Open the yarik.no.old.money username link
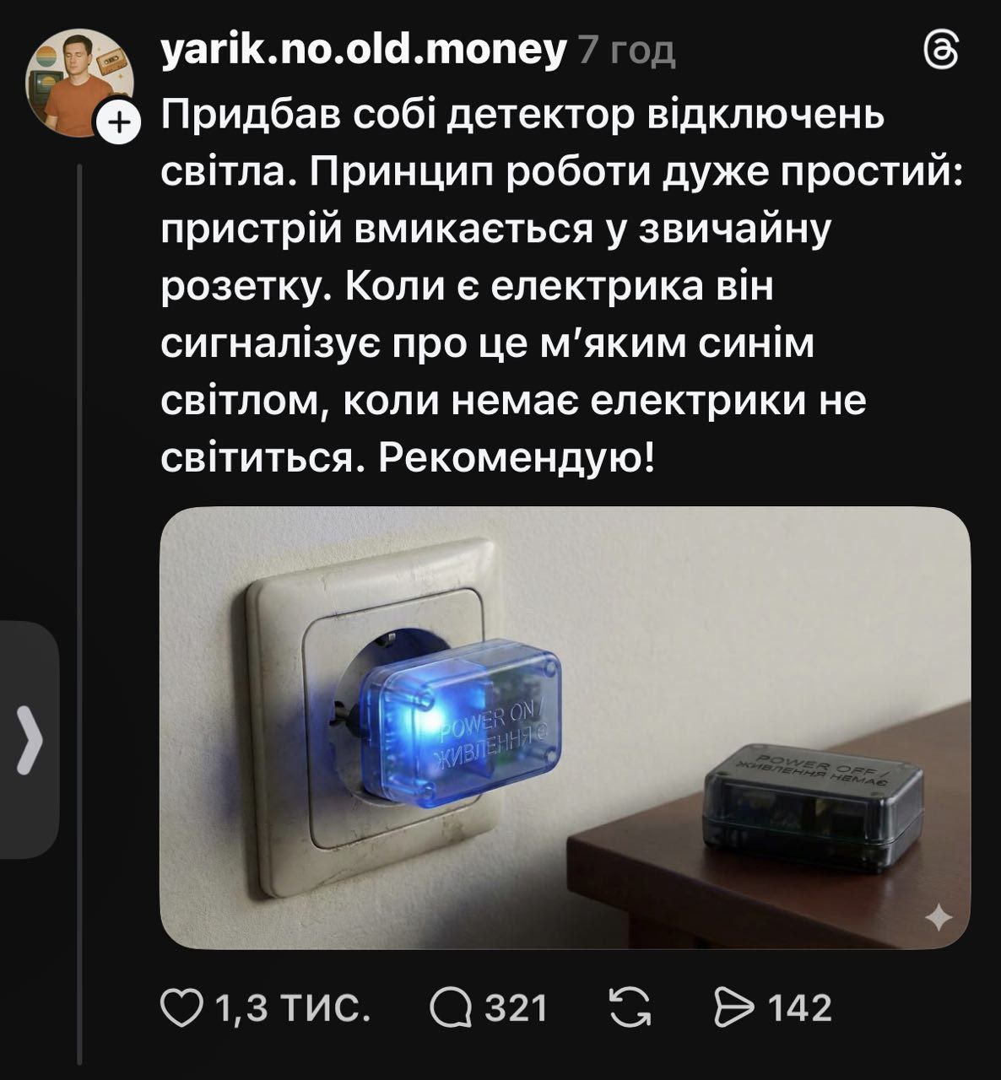Image resolution: width=1001 pixels, height=1080 pixels. (363, 51)
